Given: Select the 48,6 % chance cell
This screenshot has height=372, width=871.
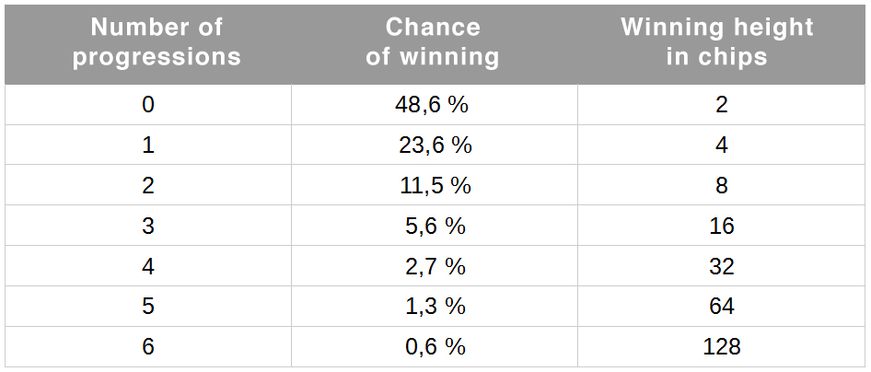Looking at the screenshot, I should click(432, 105).
